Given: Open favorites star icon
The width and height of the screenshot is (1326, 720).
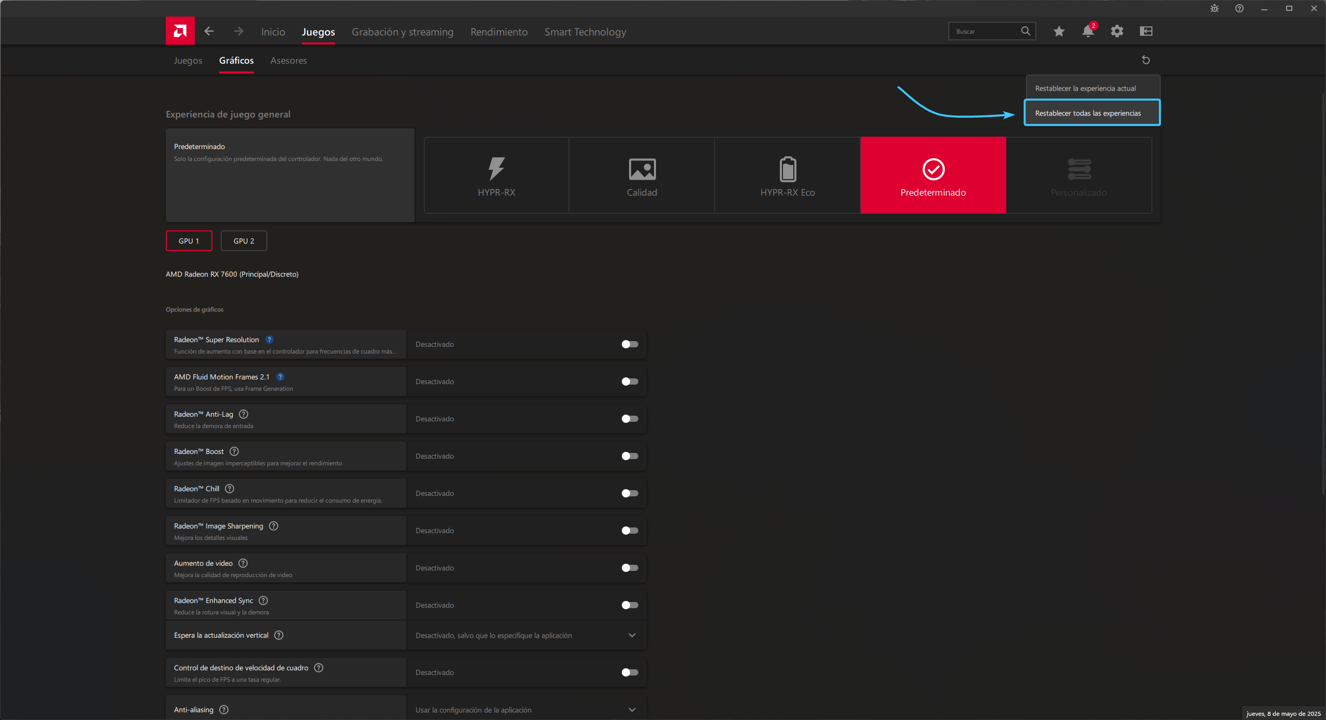Looking at the screenshot, I should (1059, 31).
